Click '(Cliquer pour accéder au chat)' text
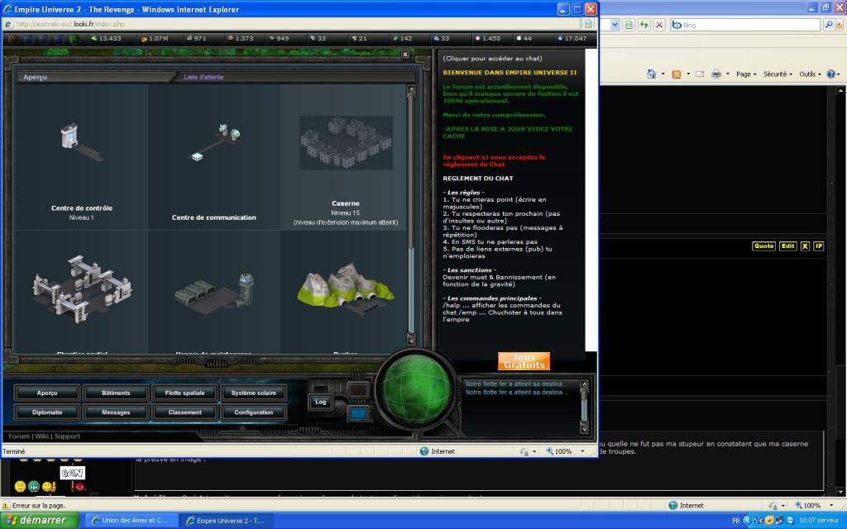847x529 pixels. (x=492, y=59)
